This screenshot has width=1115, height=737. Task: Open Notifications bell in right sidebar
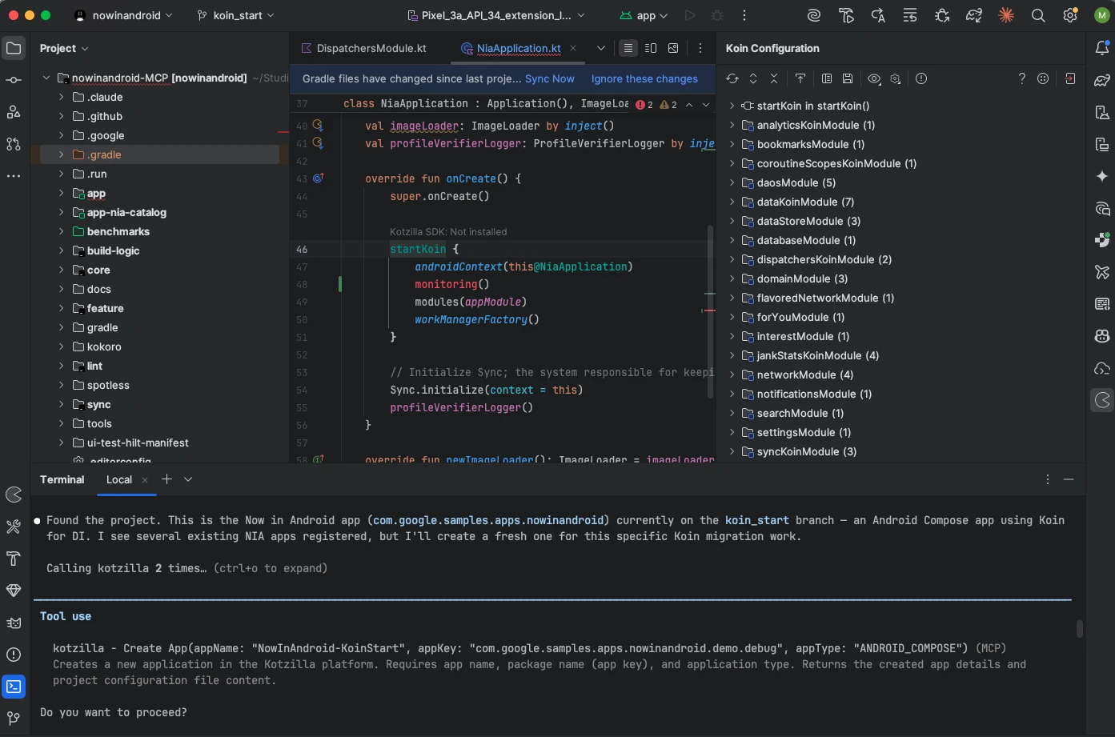coord(1102,48)
